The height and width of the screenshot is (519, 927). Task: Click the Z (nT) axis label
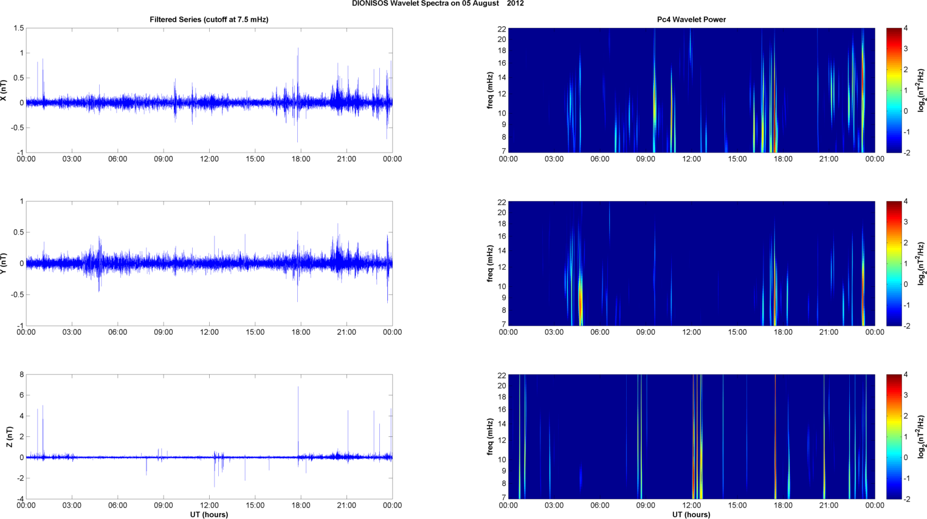(x=9, y=437)
